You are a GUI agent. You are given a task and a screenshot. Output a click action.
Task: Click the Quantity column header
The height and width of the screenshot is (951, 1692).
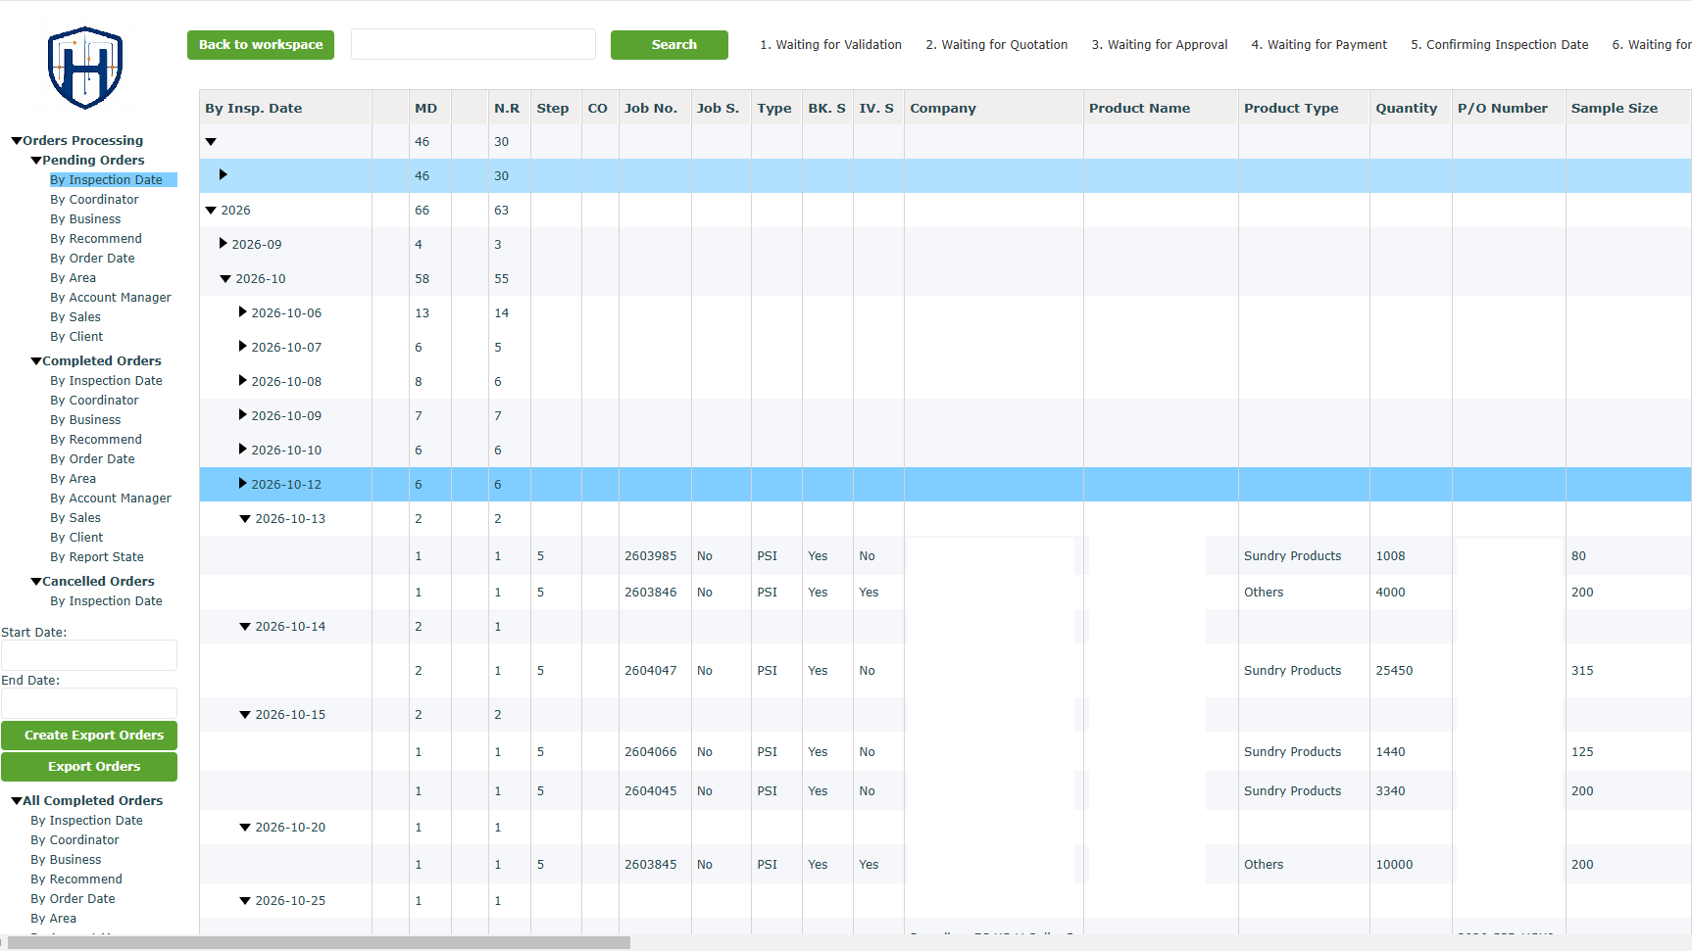pos(1406,109)
